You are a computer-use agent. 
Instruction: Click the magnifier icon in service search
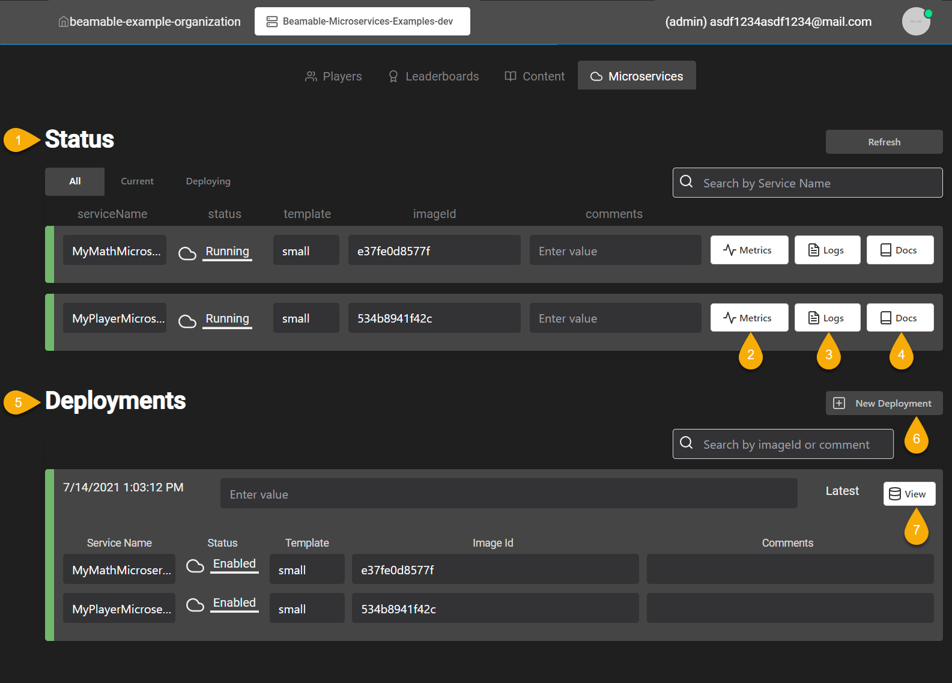point(687,181)
